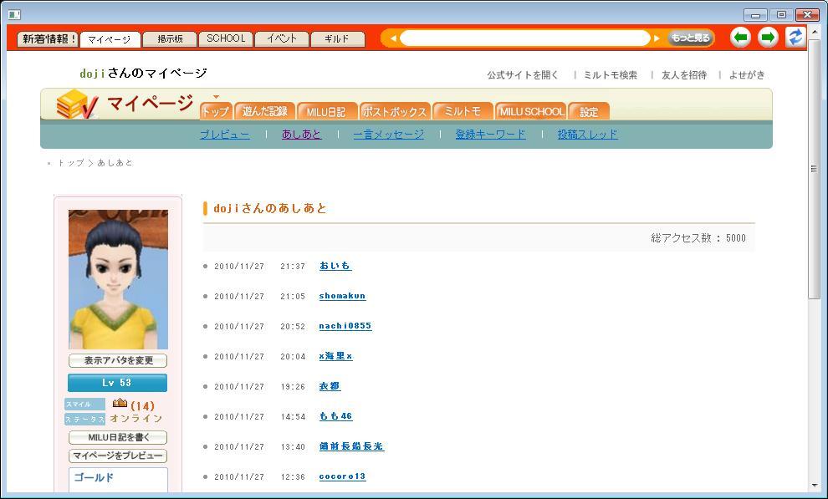Visit shomakun's profile link

[342, 296]
